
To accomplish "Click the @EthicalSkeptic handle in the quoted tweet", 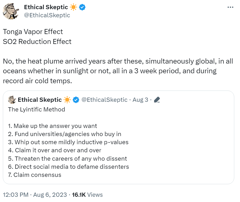I will click(104, 100).
